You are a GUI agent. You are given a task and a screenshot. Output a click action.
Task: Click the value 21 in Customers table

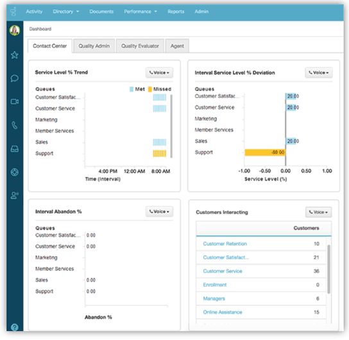point(316,258)
